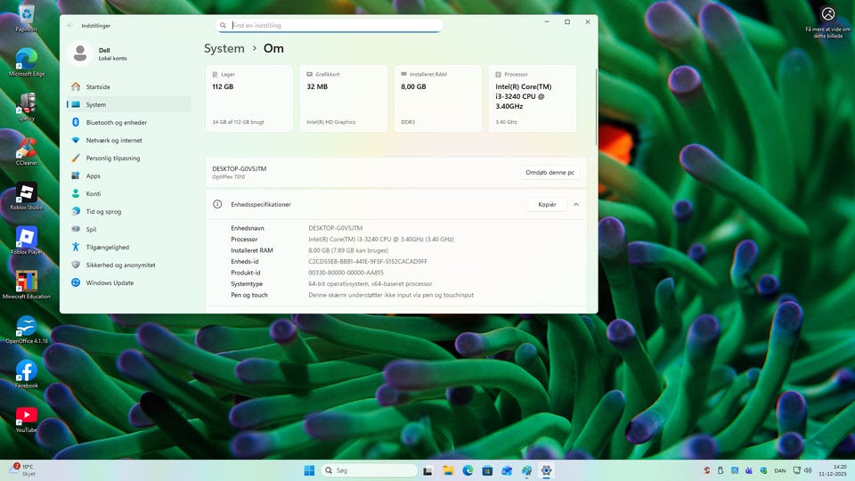Open the Windows Start menu button
This screenshot has height=481, width=855.
309,470
